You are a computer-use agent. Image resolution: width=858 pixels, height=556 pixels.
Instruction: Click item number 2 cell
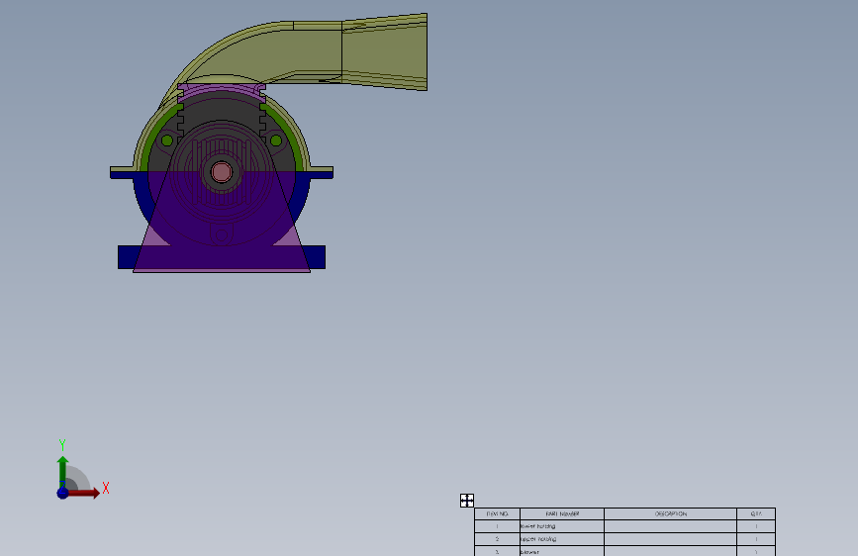click(498, 539)
